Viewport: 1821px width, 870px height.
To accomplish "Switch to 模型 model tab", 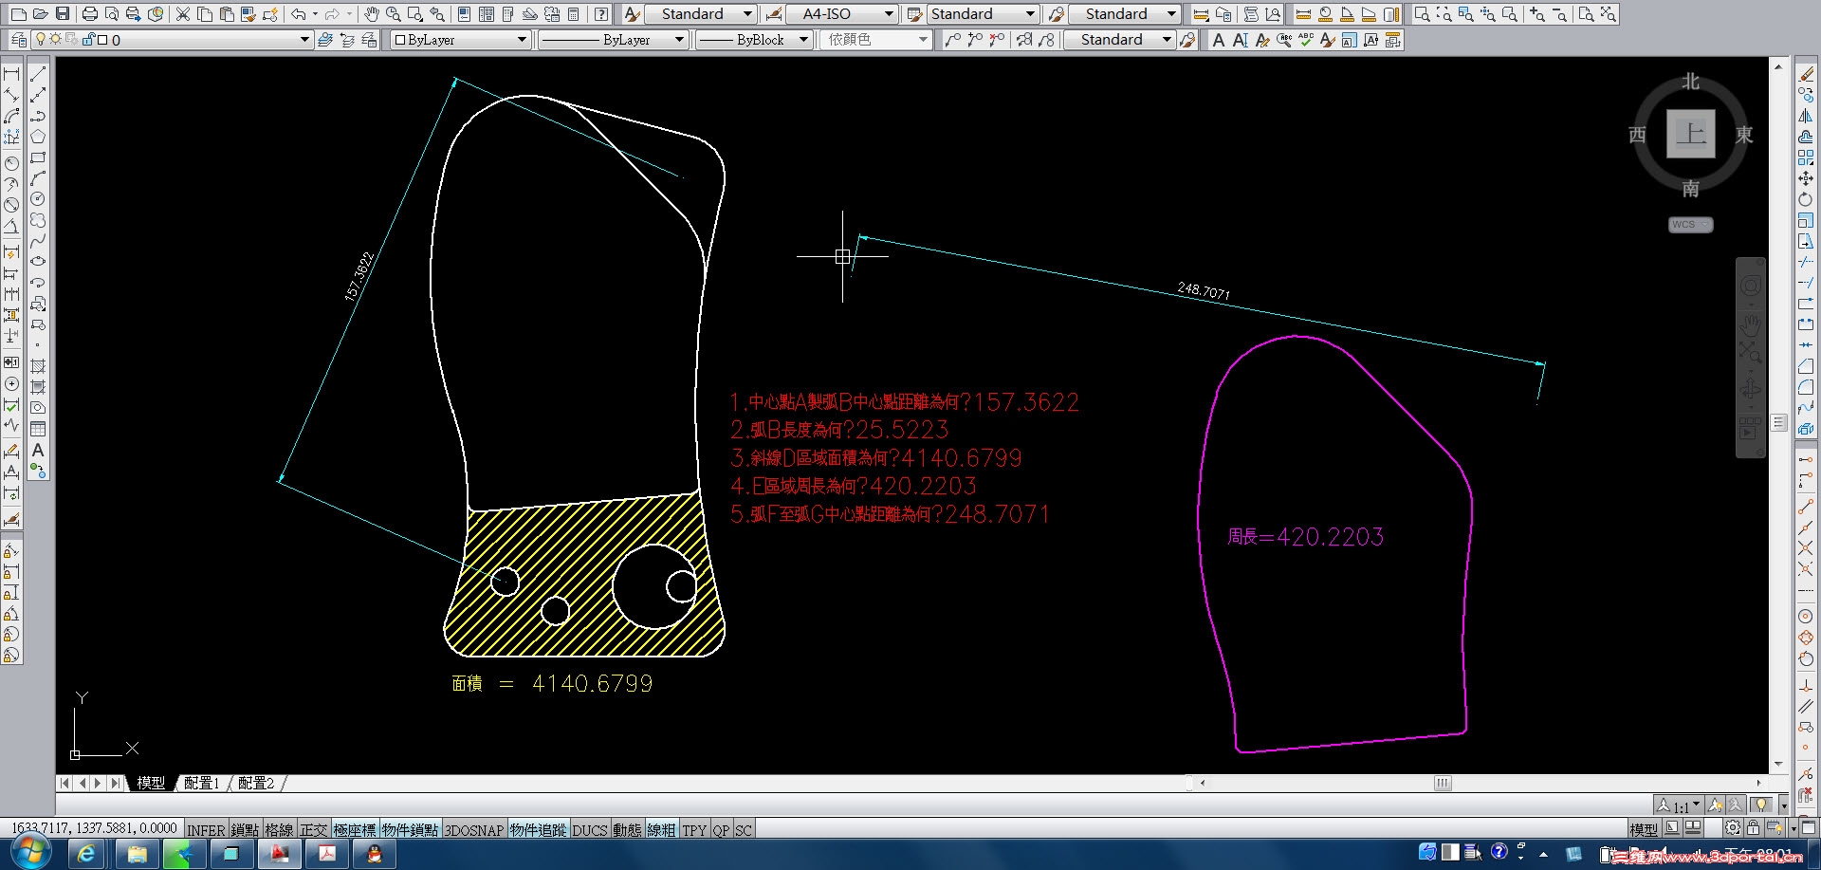I will (151, 783).
